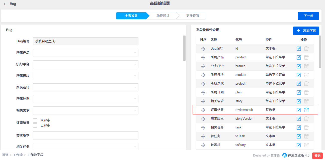The height and width of the screenshot is (160, 325).
Task: Go back with the arrow beside Bug
Action: click(5, 4)
